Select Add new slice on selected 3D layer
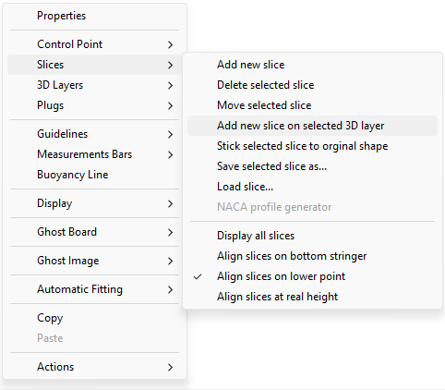445x390 pixels. tap(312, 126)
